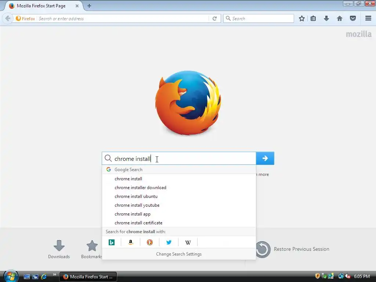Open the Bookmarks shortcut on start page

92,249
